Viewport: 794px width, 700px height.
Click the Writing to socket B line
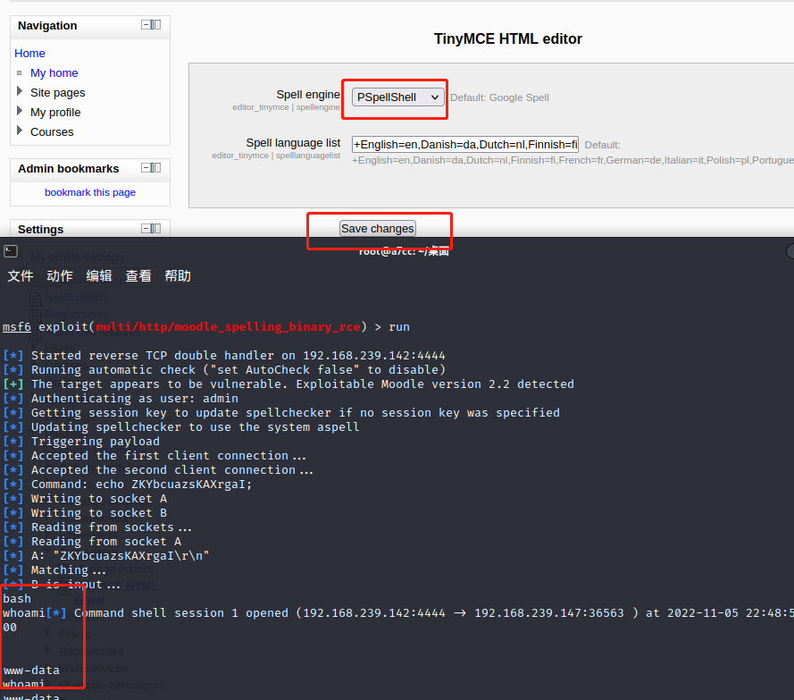tap(85, 513)
